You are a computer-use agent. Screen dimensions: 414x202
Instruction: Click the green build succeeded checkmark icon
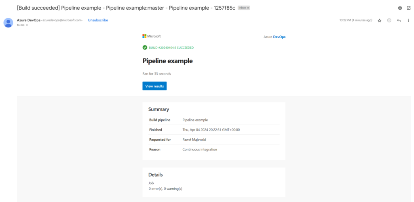point(145,48)
